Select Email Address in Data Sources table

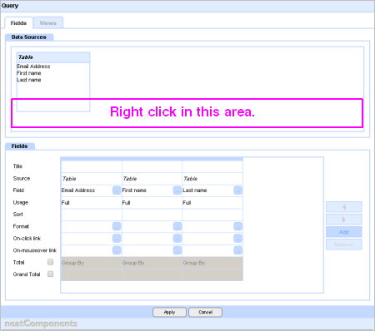click(x=33, y=67)
